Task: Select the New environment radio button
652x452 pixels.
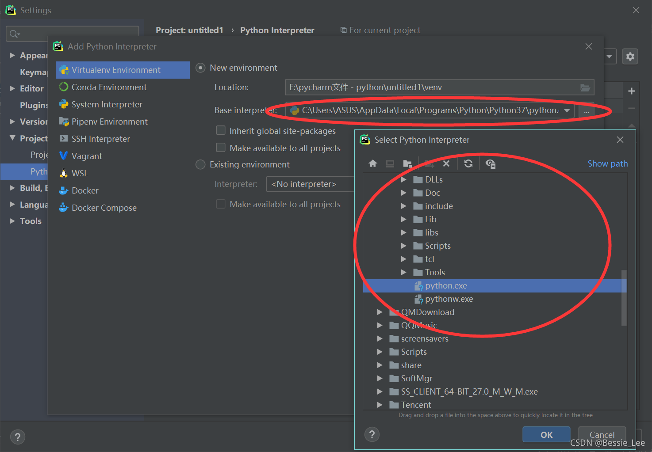Action: [200, 68]
